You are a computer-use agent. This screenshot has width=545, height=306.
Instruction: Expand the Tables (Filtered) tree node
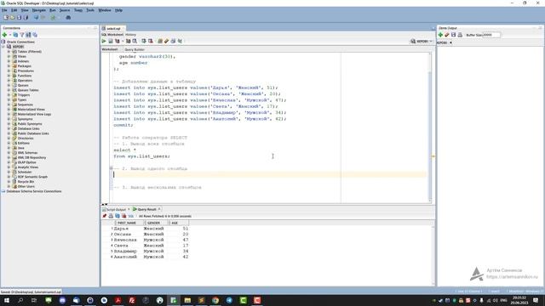click(x=9, y=51)
